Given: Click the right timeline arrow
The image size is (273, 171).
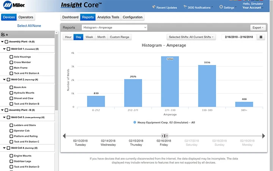Looking at the screenshot, I should click(264, 136).
